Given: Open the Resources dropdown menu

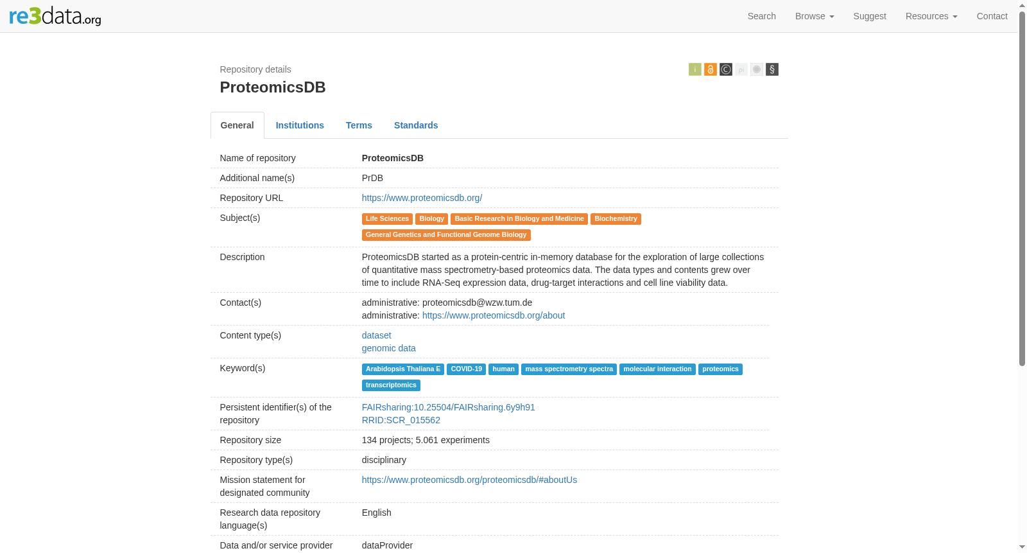Looking at the screenshot, I should tap(931, 16).
